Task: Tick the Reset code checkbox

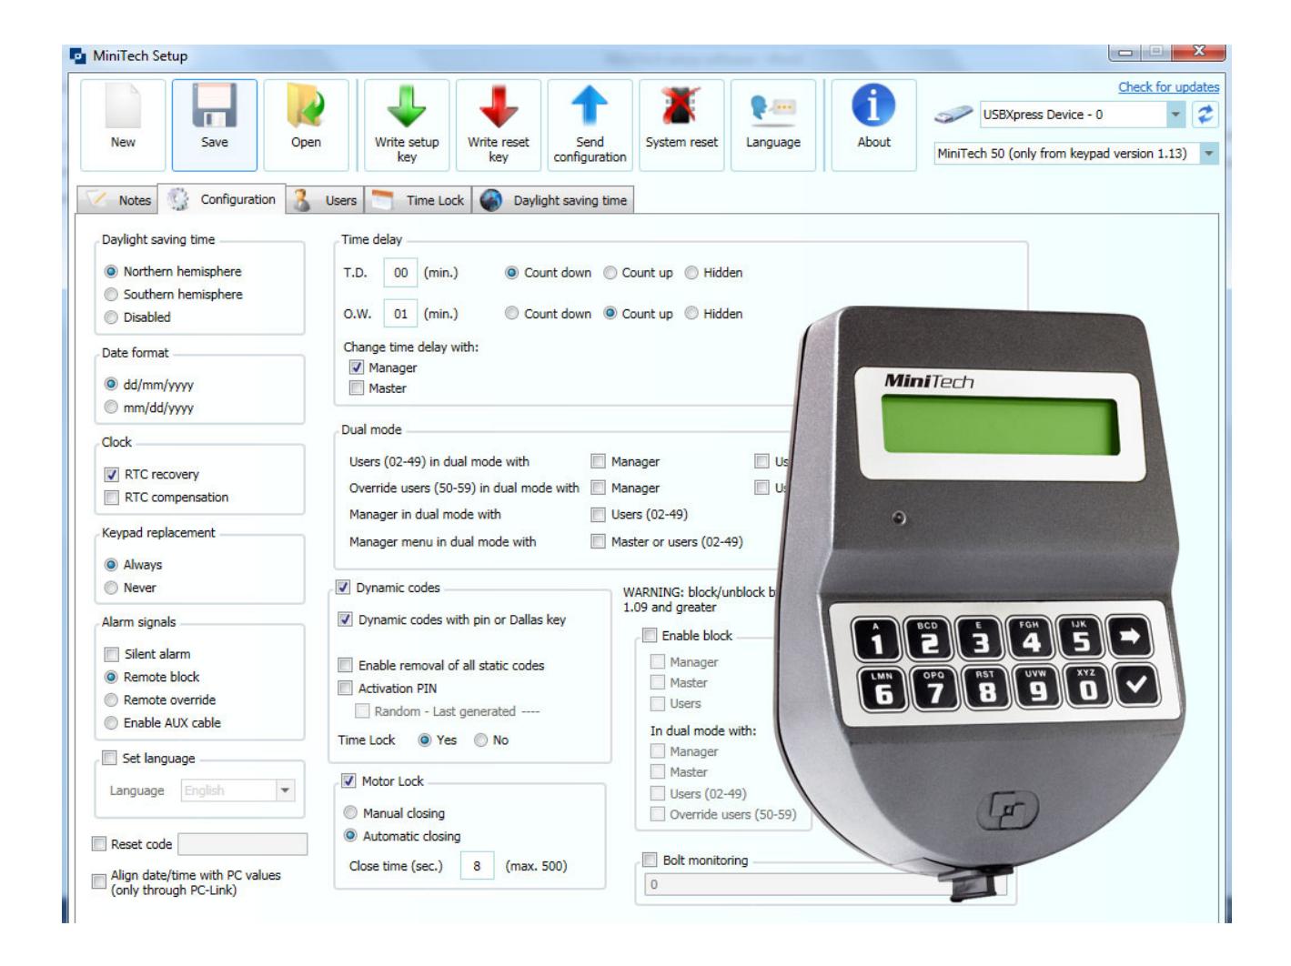Action: point(99,844)
